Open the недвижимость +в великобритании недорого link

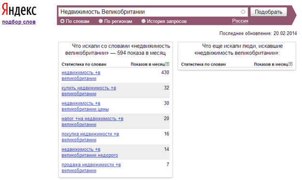click(x=90, y=152)
